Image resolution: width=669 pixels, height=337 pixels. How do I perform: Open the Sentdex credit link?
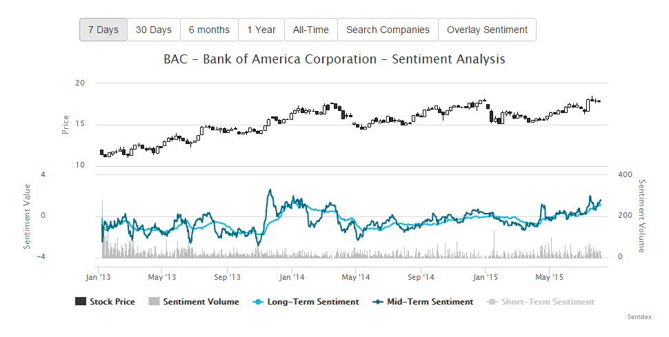[x=639, y=317]
